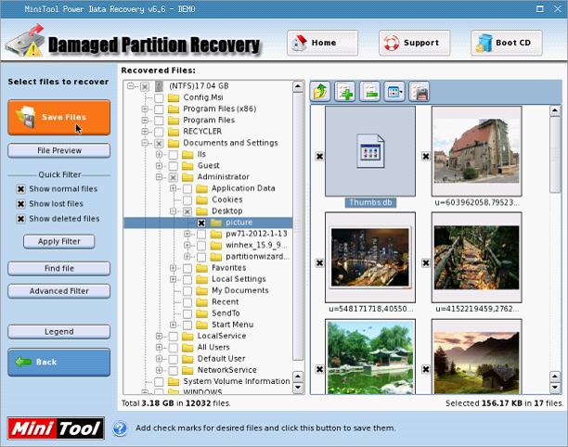Check the Program Files (x86) checkbox
This screenshot has width=568, height=447.
tap(159, 109)
